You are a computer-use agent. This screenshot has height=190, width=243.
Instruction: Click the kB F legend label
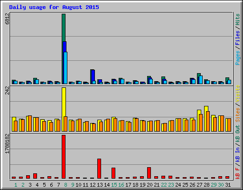coord(238,173)
